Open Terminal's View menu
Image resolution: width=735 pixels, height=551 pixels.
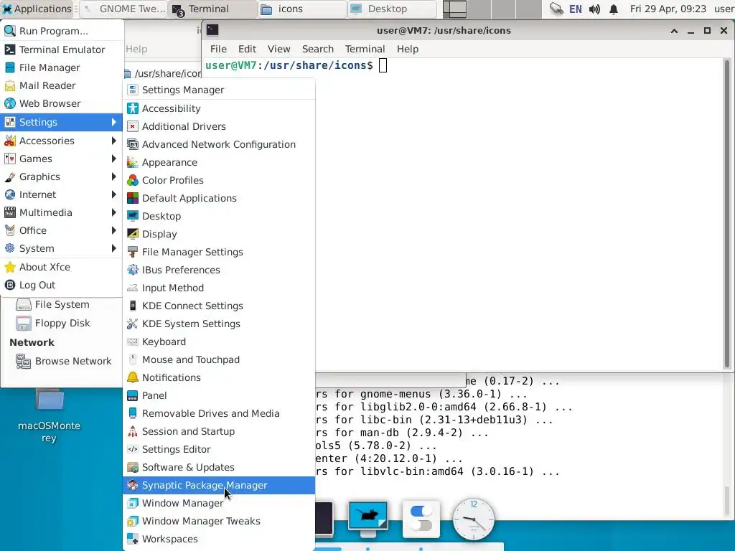tap(279, 49)
